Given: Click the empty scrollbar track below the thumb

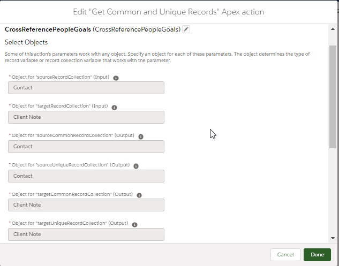Looking at the screenshot, I should tap(333, 193).
